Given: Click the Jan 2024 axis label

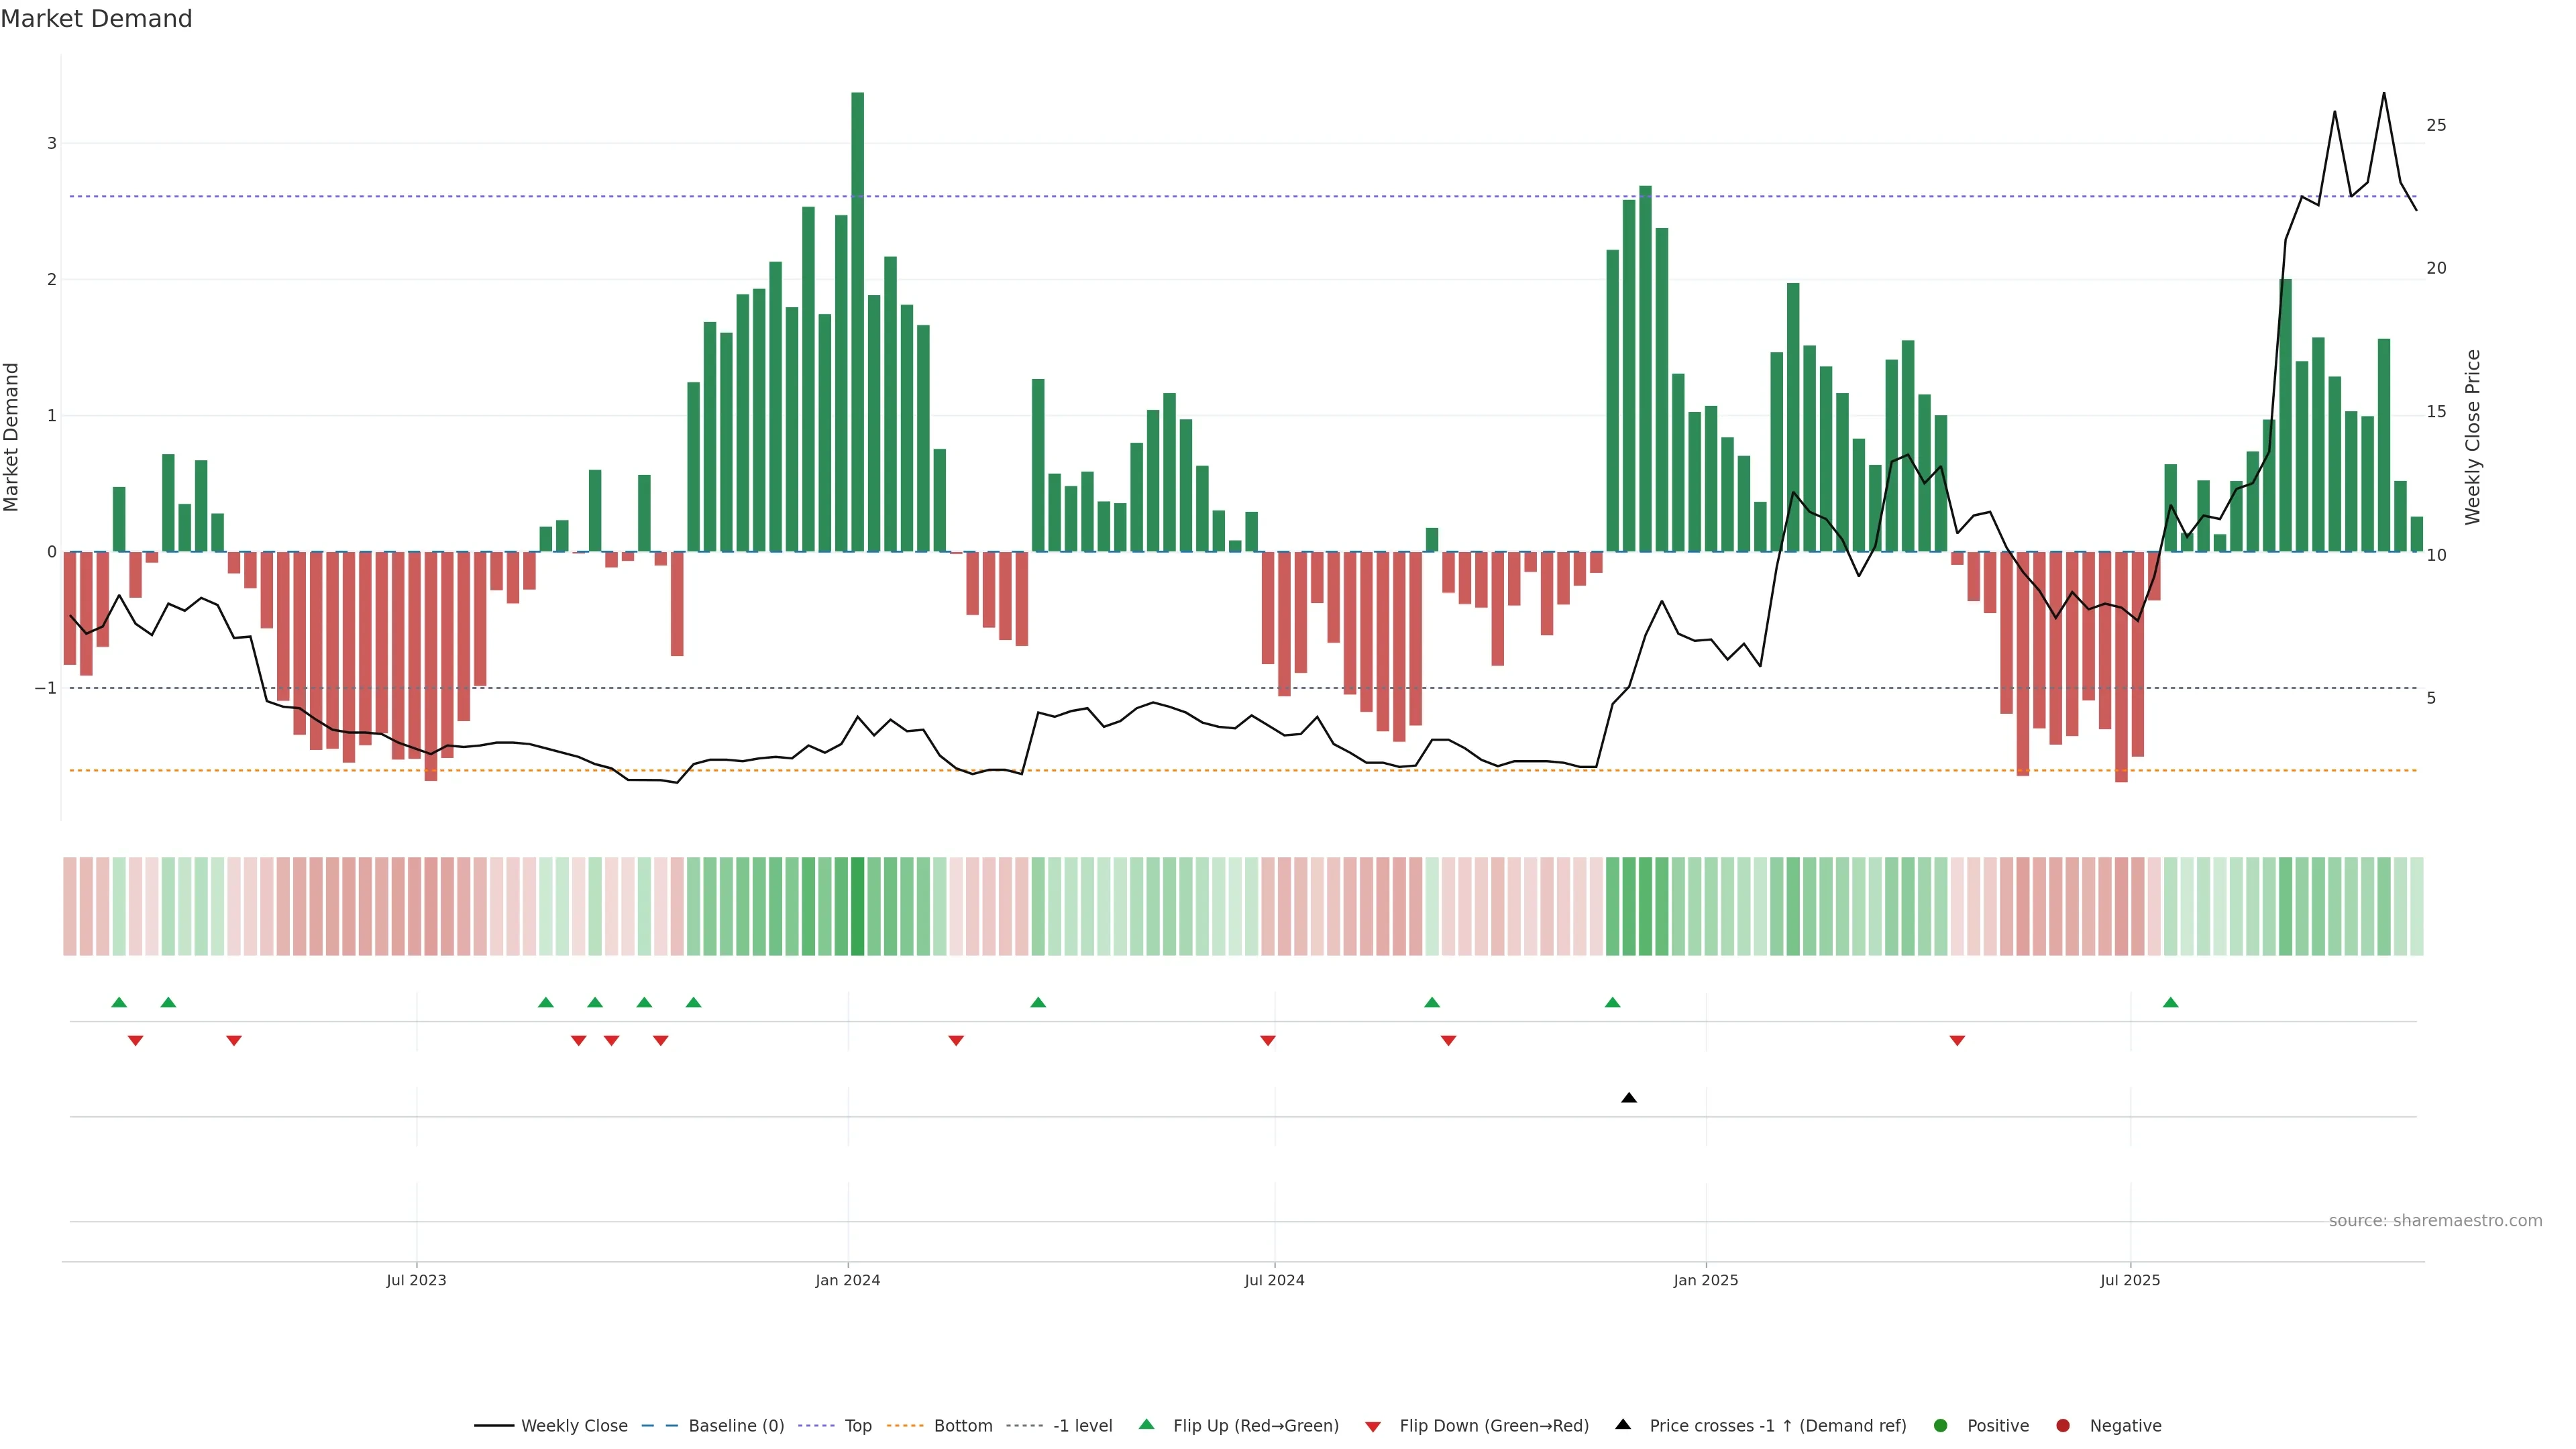Looking at the screenshot, I should point(847,1280).
